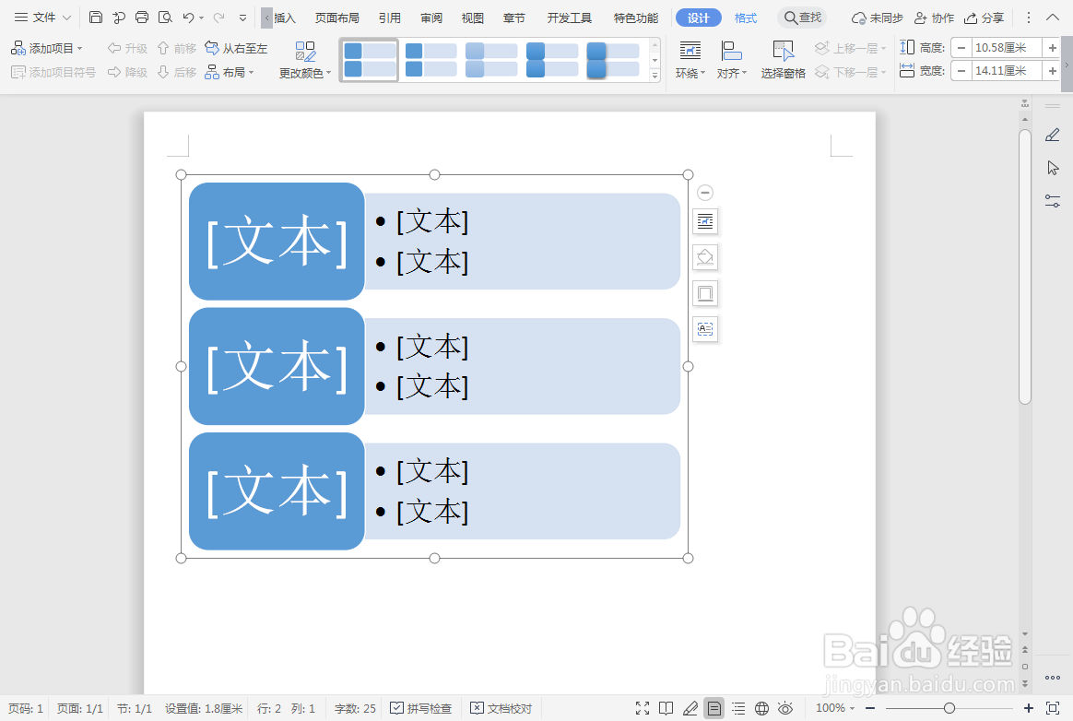1073x721 pixels.
Task: Open the 文件 file menu
Action: (42, 18)
